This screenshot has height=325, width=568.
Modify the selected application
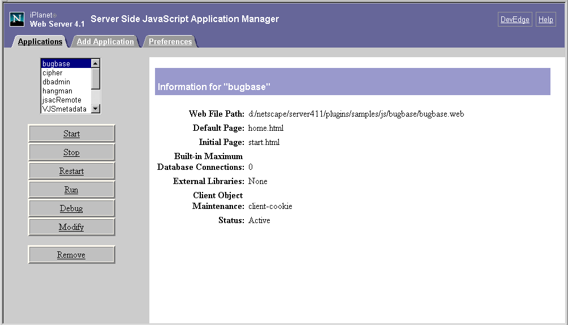(x=71, y=227)
